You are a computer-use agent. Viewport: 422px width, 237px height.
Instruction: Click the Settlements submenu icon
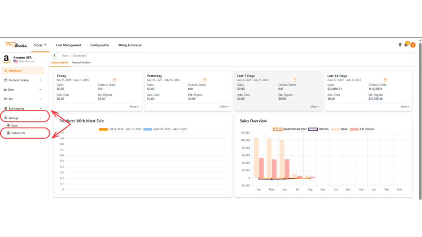(8, 133)
